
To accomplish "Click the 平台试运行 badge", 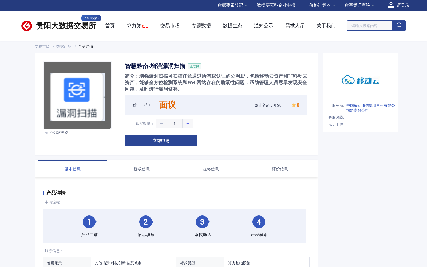I will coord(91,18).
